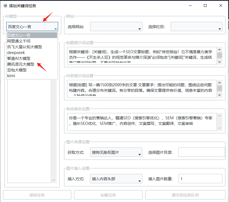Click the 标题提示词 scrollbar thumb
The image size is (229, 202).
(x=220, y=55)
